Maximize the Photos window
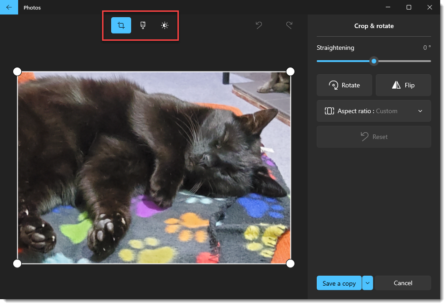 click(409, 7)
